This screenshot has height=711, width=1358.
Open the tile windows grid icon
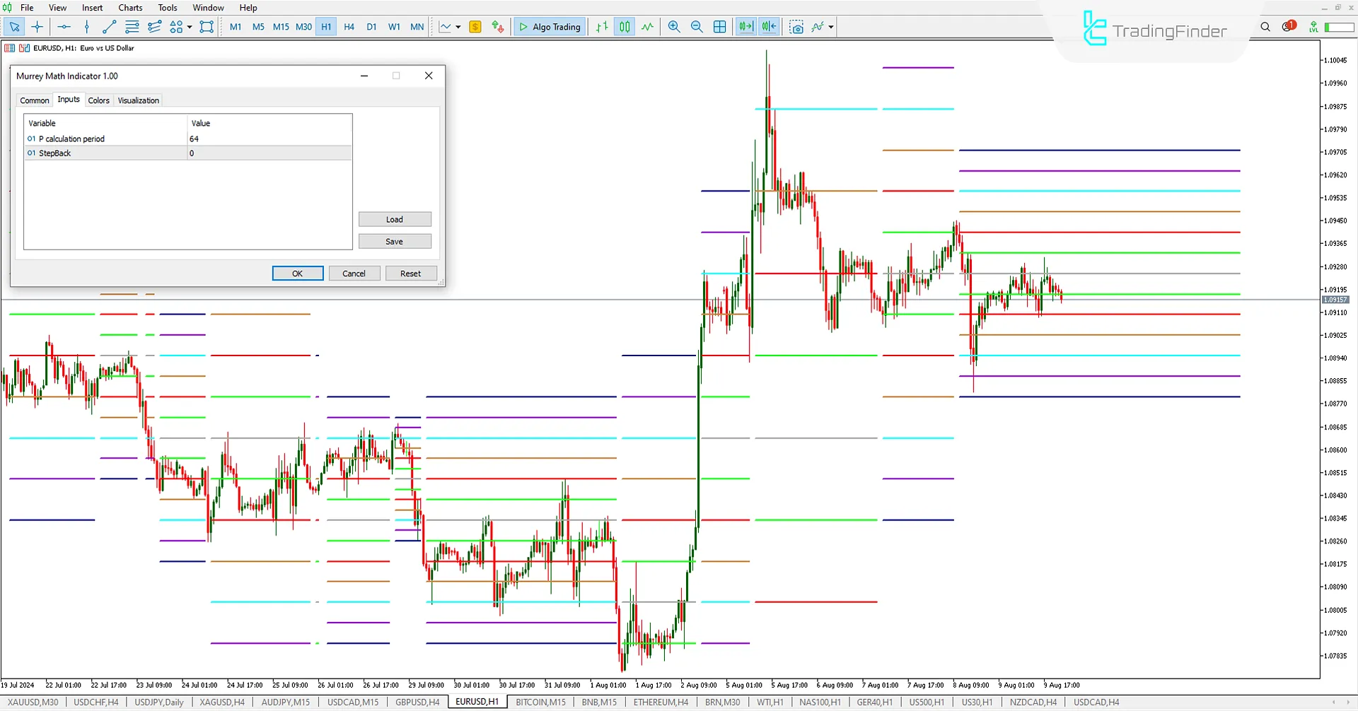click(719, 27)
